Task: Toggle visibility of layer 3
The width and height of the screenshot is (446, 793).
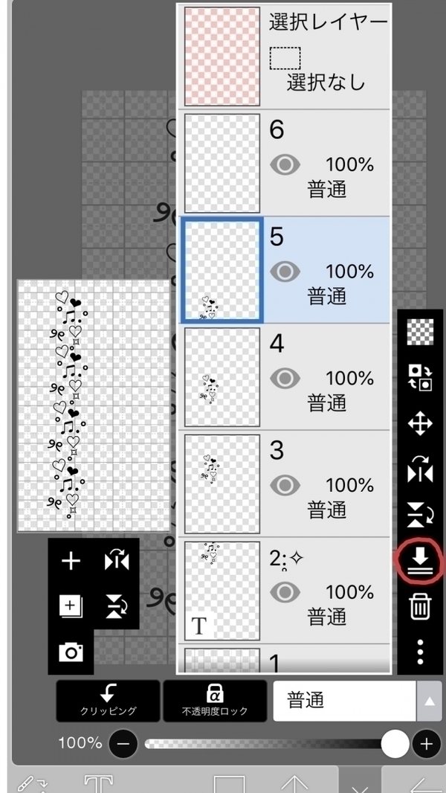Action: (x=285, y=486)
